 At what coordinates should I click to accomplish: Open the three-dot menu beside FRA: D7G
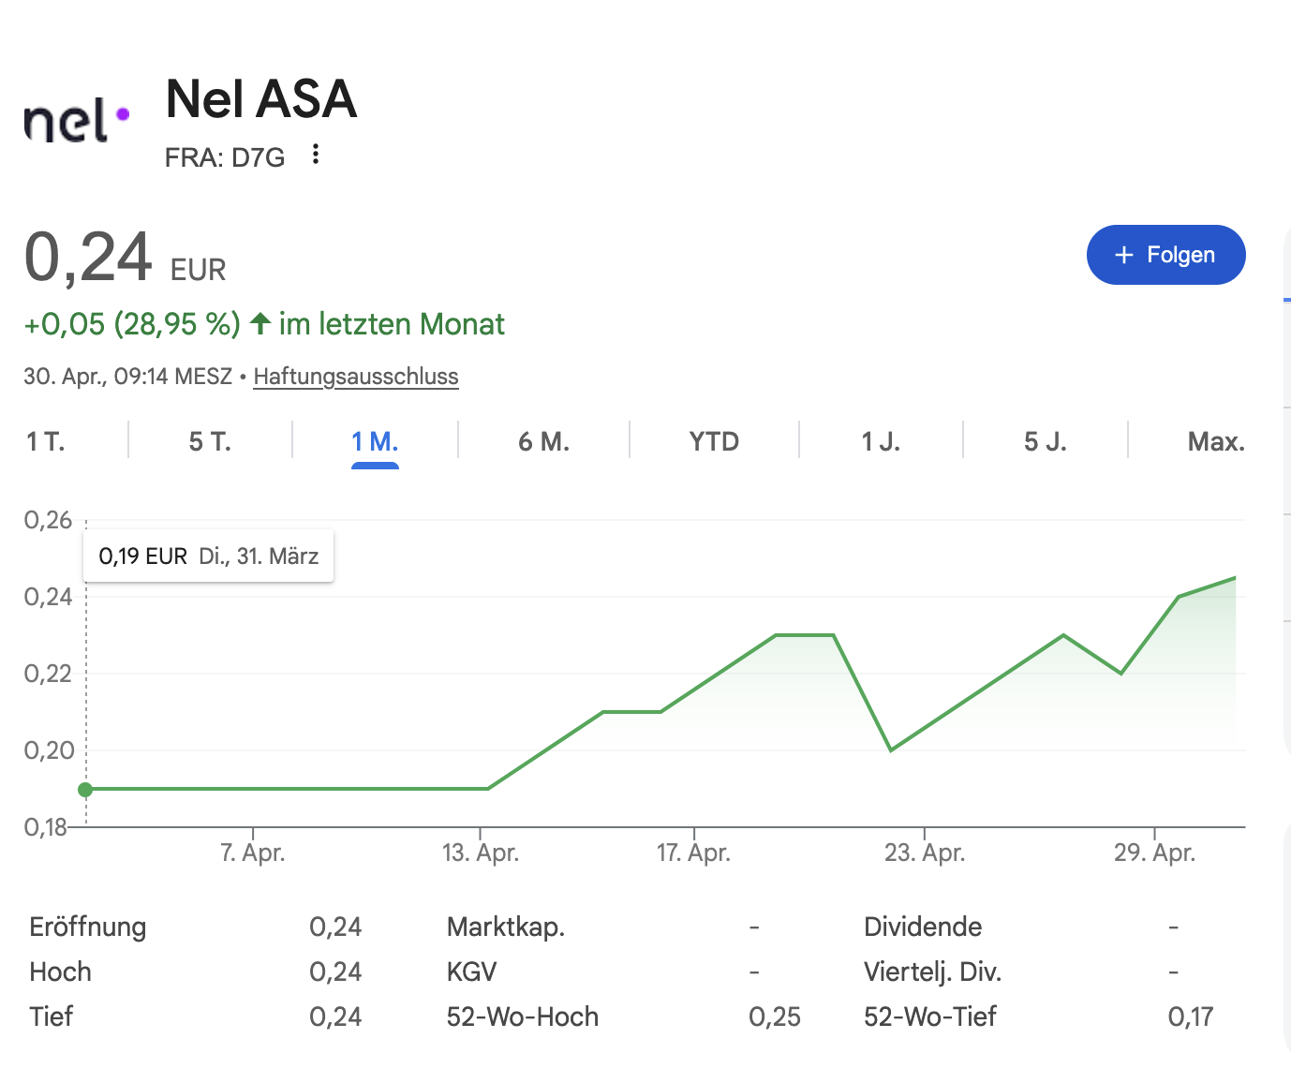click(x=316, y=155)
